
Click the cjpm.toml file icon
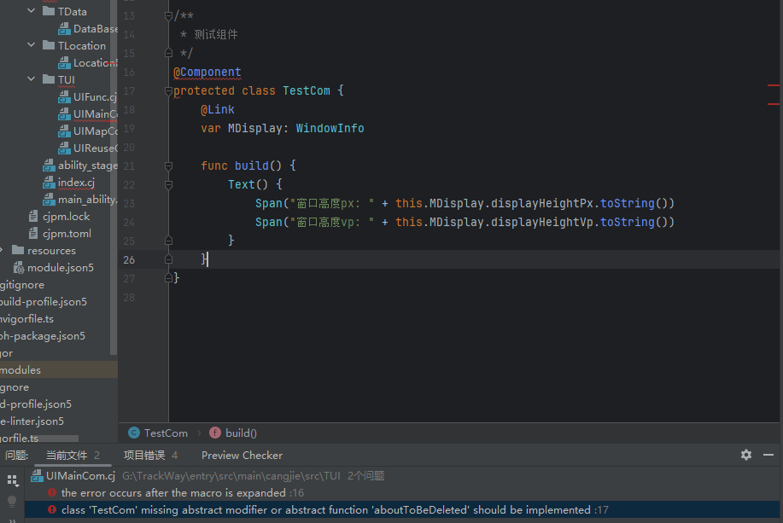(x=33, y=233)
